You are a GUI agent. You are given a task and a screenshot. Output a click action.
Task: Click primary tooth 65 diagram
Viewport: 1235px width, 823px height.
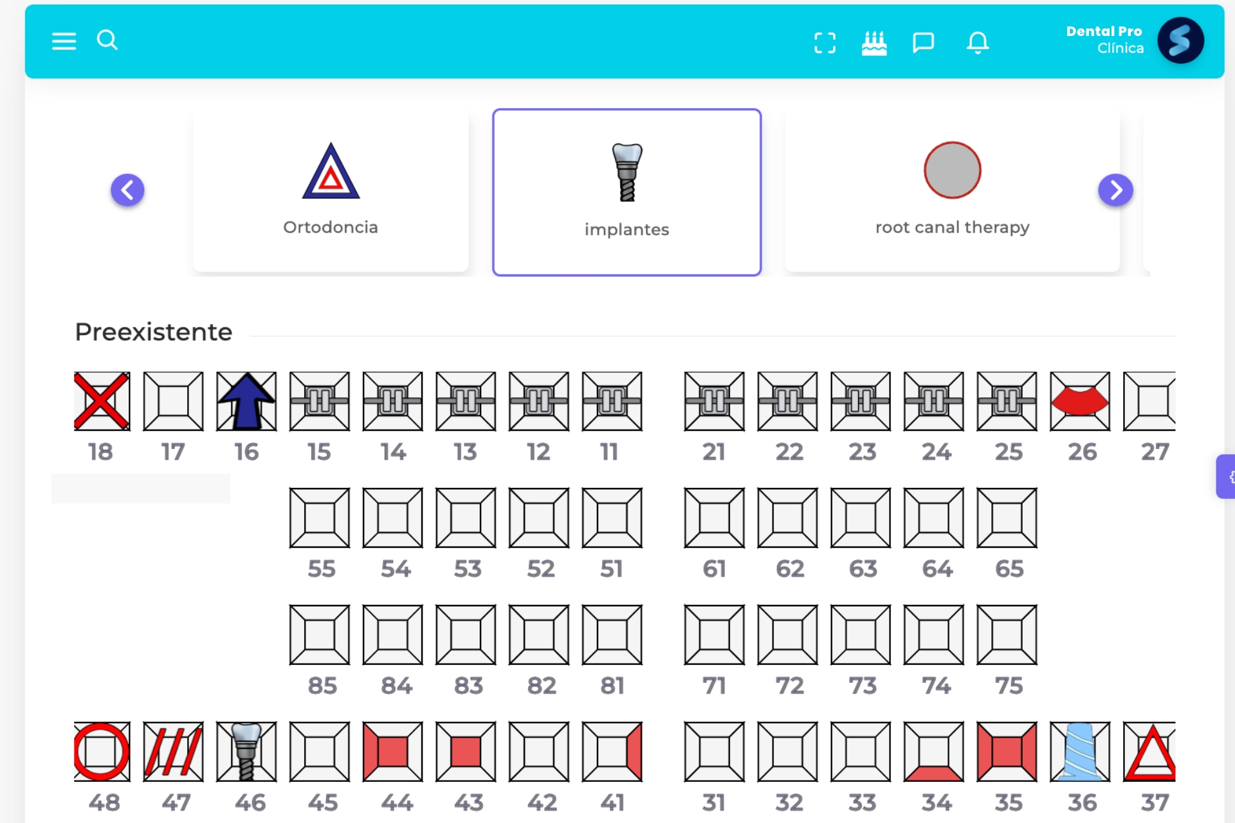[1007, 518]
